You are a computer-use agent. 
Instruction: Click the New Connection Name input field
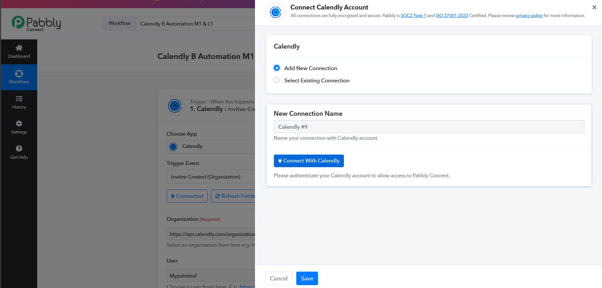pos(429,127)
